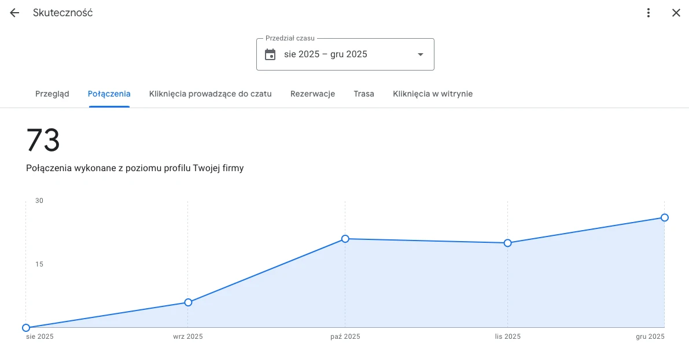The height and width of the screenshot is (355, 689).
Task: Switch to the Trasa tab
Action: 364,94
